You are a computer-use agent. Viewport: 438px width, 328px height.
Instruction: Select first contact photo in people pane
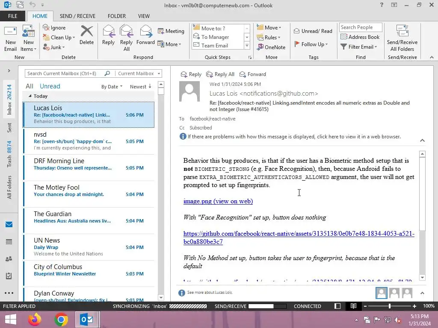point(381,293)
